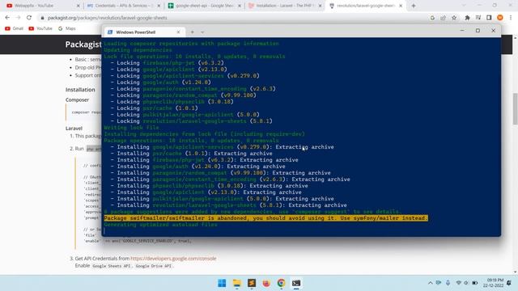The width and height of the screenshot is (518, 291).
Task: Click the swiftmailer abandoned warning line
Action: pyautogui.click(x=266, y=218)
